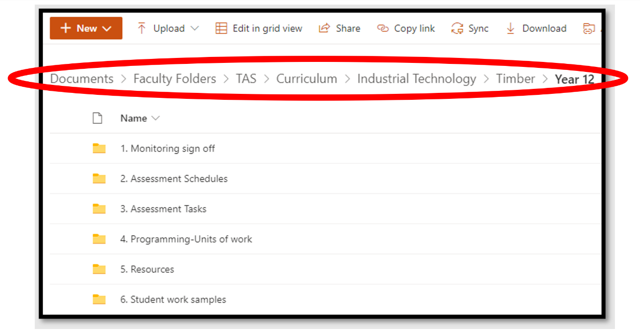The image size is (640, 333).
Task: Open folder 5. Resources
Action: (x=147, y=269)
